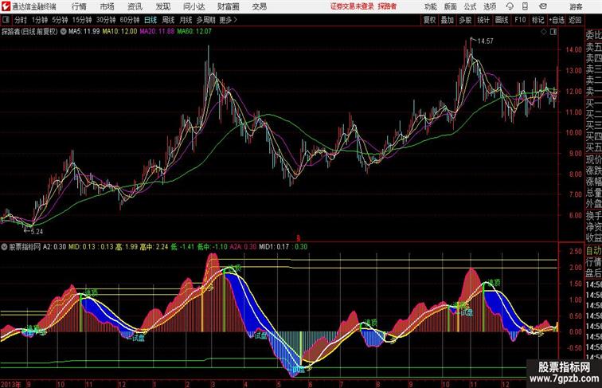Open the 财富圈 menu

tap(228, 6)
